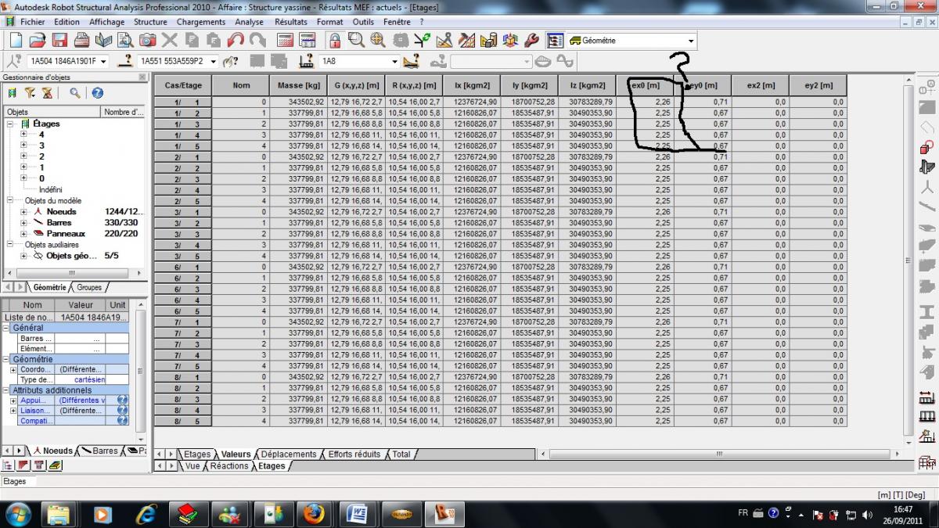Click the ey2 [m] column header

pyautogui.click(x=818, y=85)
